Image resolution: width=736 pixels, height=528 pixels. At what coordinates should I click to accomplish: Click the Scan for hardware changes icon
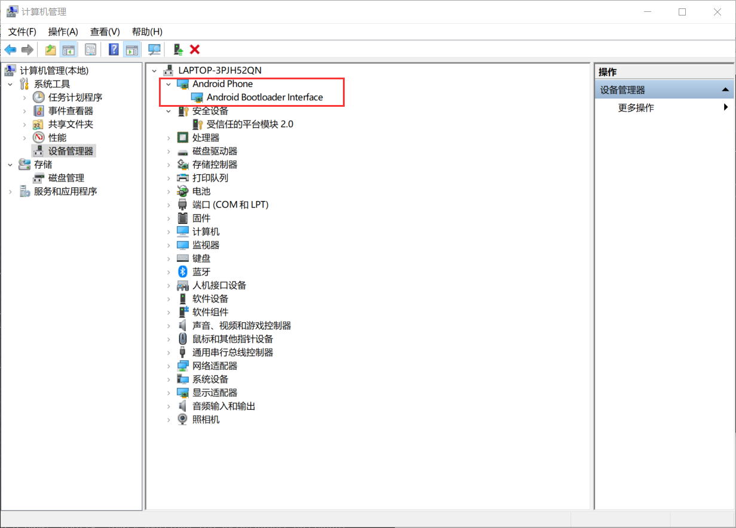pos(154,50)
